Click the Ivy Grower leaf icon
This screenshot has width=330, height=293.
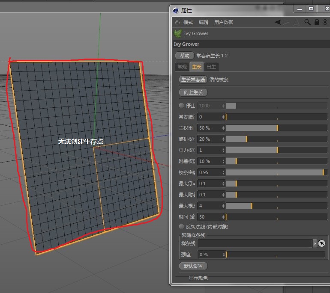coord(178,33)
